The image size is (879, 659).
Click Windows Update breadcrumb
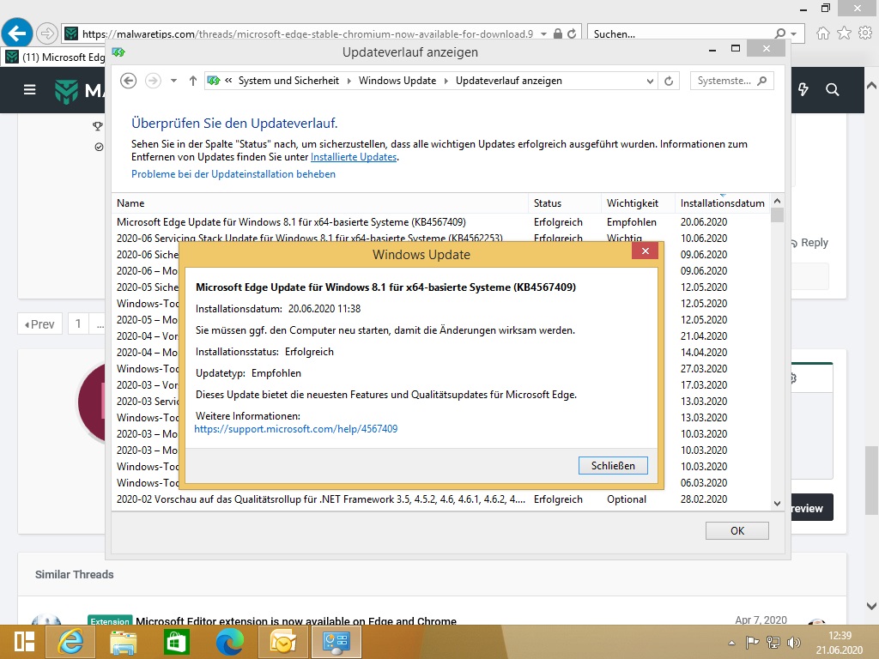pos(397,81)
